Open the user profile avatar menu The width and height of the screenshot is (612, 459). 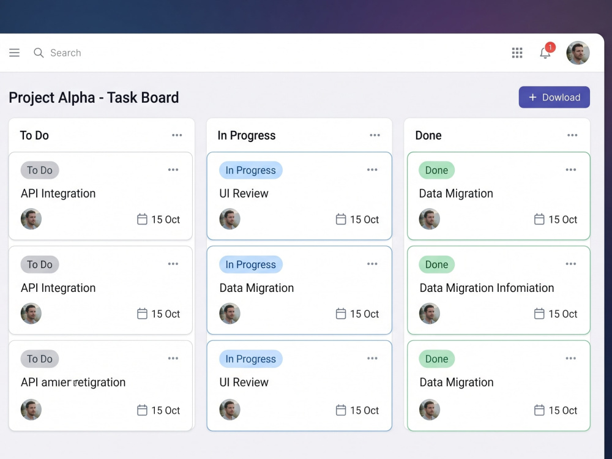(x=578, y=53)
